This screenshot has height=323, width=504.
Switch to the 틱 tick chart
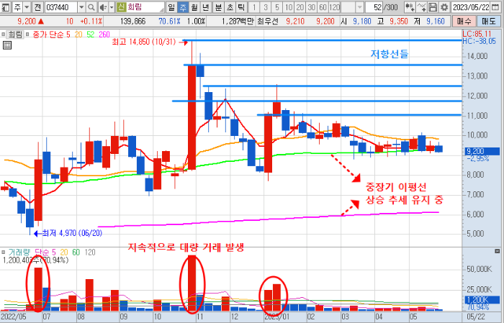240,7
